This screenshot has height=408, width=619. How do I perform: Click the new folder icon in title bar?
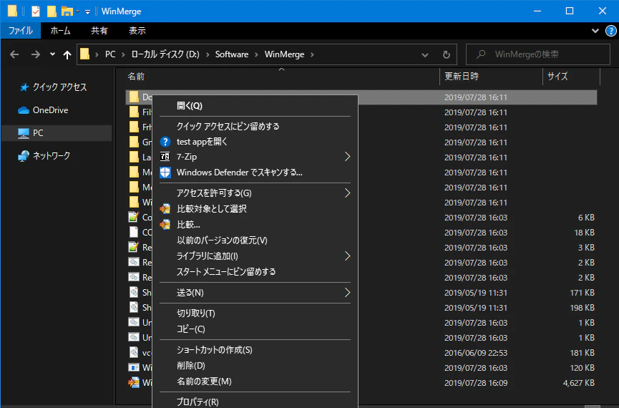coord(52,11)
